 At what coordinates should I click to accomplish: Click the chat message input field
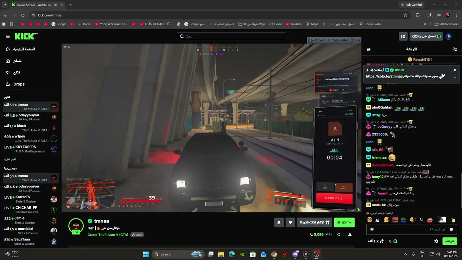pos(412,229)
